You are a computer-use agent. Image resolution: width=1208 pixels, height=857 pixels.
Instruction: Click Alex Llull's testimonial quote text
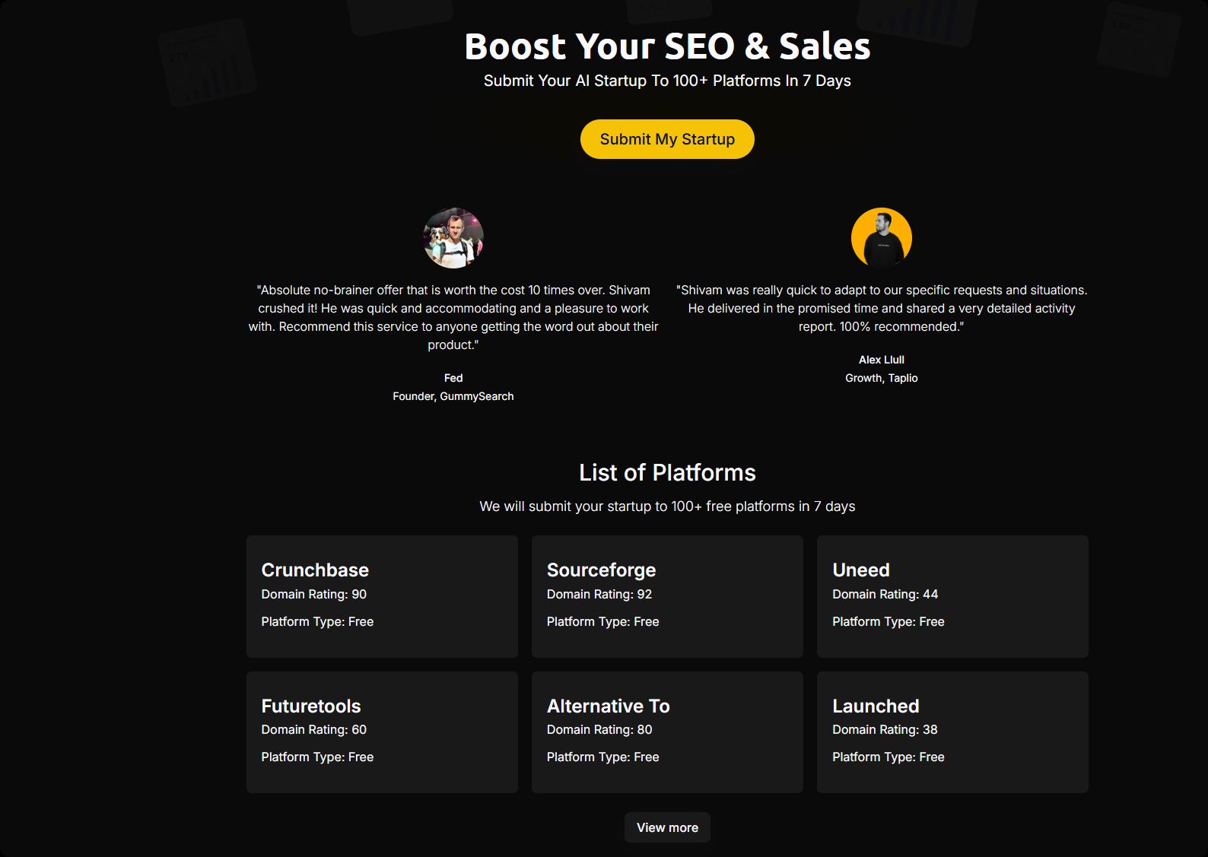[x=881, y=308]
